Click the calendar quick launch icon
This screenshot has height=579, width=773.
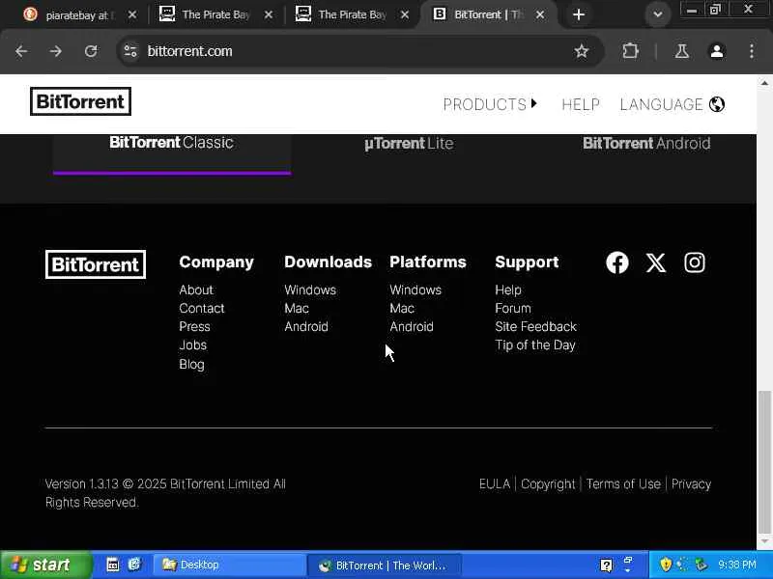113,565
